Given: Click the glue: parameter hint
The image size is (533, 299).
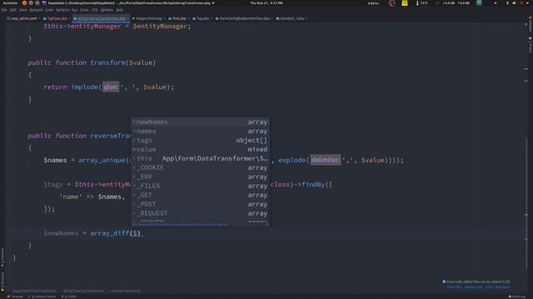Looking at the screenshot, I should tap(111, 87).
